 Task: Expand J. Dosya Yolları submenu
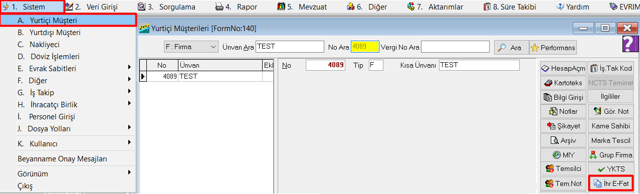(x=68, y=129)
